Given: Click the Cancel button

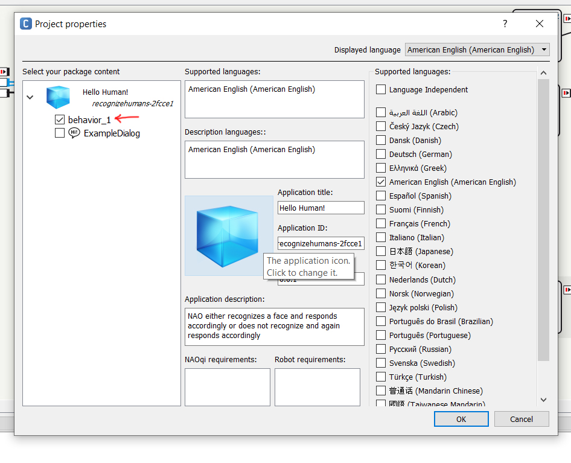Looking at the screenshot, I should (521, 419).
